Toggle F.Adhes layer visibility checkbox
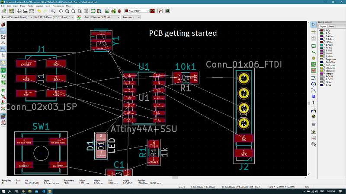 (x=324, y=36)
